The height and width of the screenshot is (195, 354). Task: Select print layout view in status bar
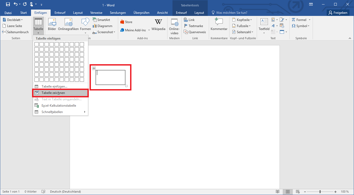click(288, 192)
